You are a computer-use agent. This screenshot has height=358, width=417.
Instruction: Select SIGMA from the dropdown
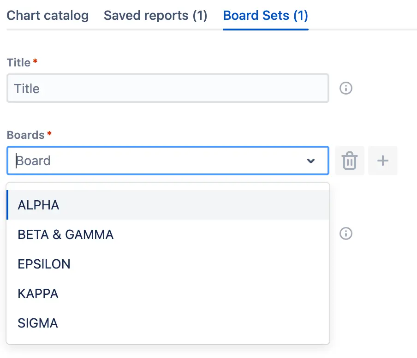point(168,323)
